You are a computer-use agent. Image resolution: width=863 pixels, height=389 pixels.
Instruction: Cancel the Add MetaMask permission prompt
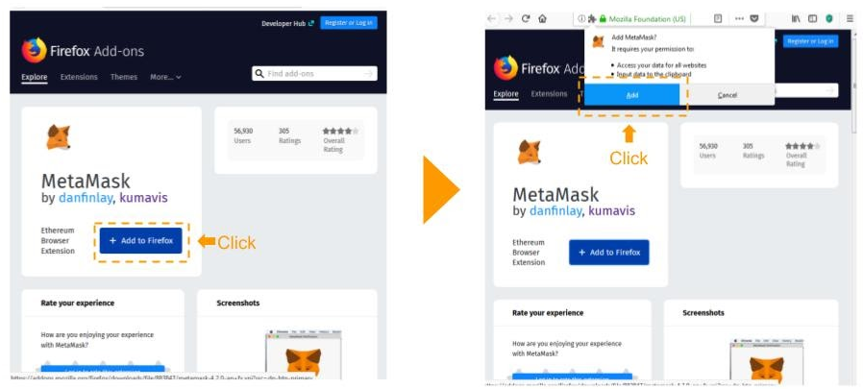[727, 95]
